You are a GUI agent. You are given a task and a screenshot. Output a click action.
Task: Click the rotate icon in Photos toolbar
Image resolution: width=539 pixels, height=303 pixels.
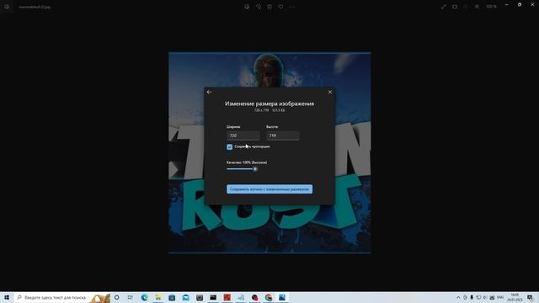[x=259, y=7]
